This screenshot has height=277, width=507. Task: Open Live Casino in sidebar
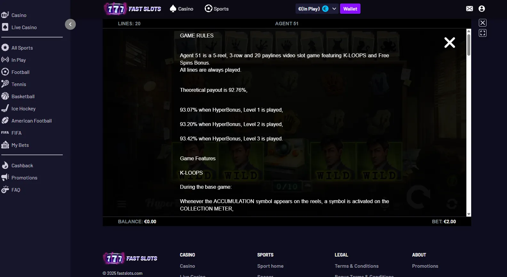(19, 27)
